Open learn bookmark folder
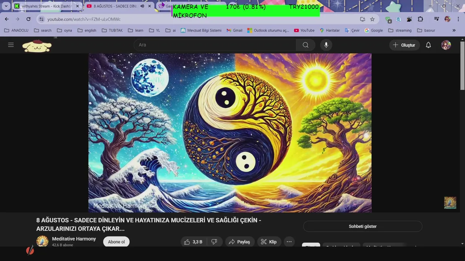 pyautogui.click(x=136, y=30)
